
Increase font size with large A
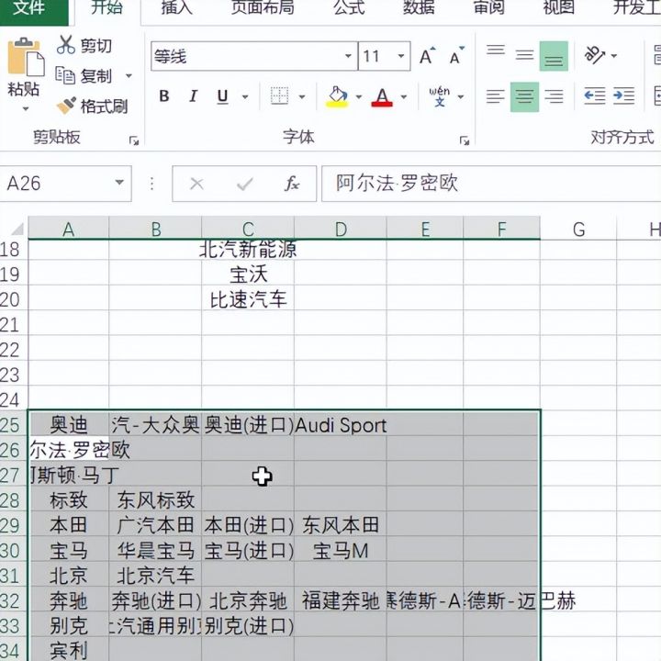[427, 56]
